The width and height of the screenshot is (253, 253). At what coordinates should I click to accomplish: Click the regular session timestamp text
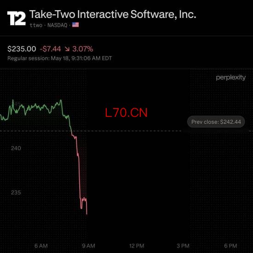coord(59,58)
